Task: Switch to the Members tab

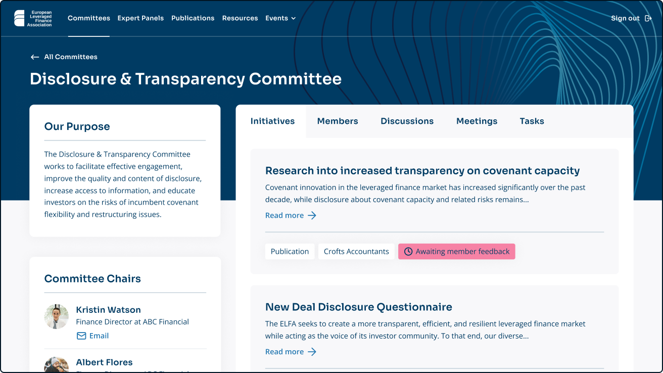Action: coord(338,121)
